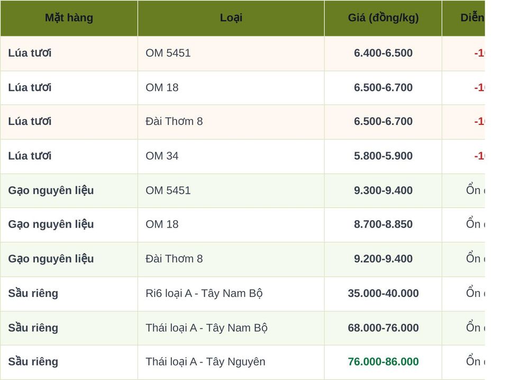This screenshot has width=529, height=380.
Task: Click the durian price 35.000-40.000
Action: click(383, 293)
